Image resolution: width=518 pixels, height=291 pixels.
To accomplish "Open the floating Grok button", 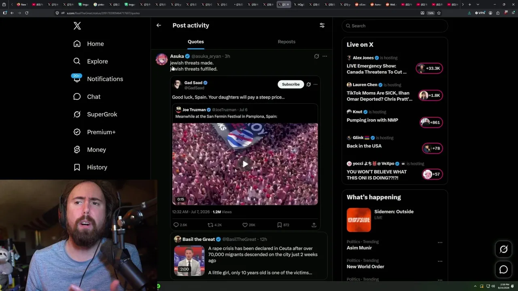I will point(503,249).
